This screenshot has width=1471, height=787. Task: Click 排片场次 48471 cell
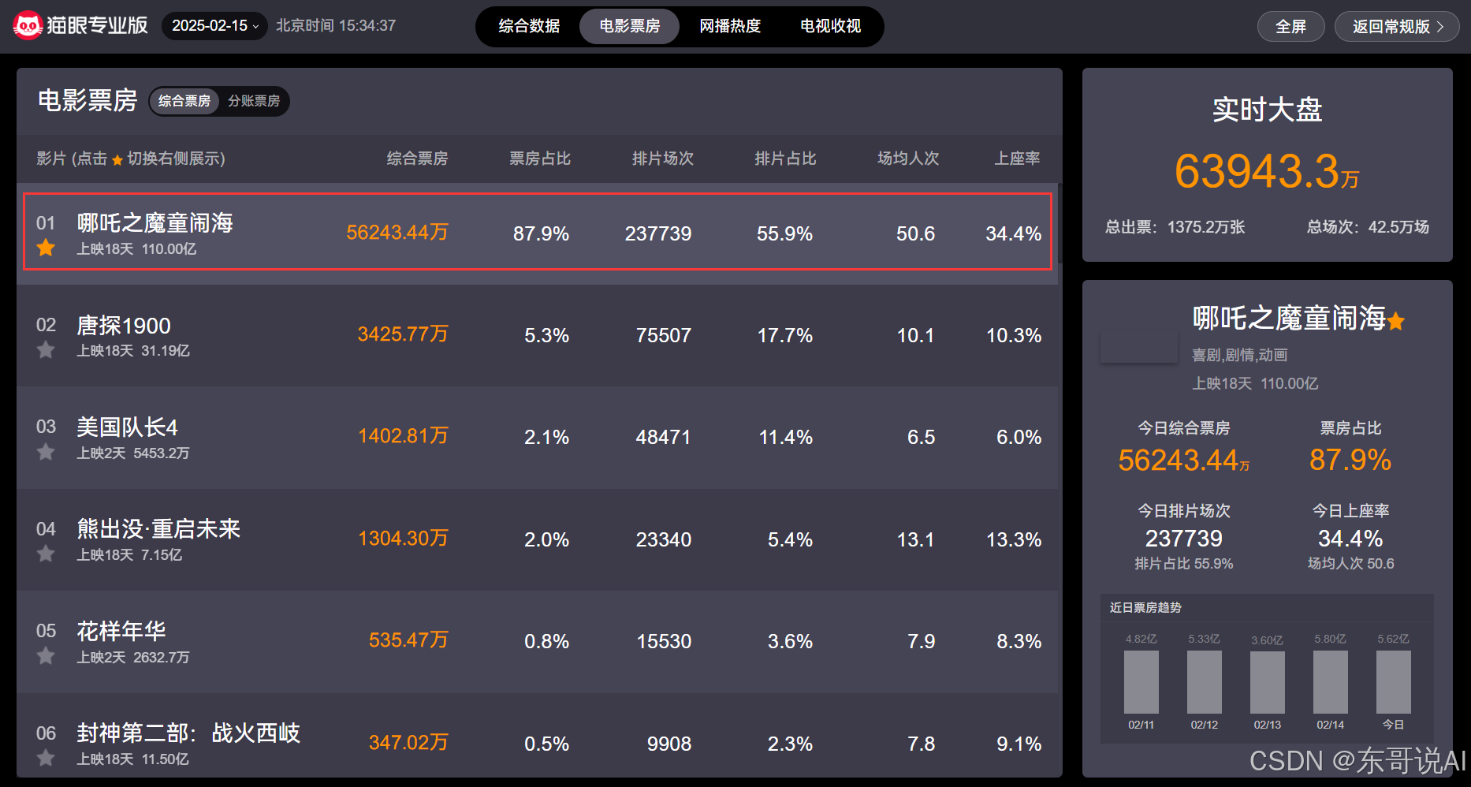tap(663, 438)
